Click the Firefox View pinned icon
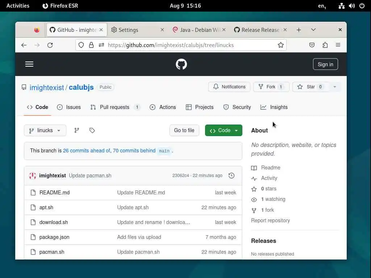371x278 pixels. coord(37,30)
